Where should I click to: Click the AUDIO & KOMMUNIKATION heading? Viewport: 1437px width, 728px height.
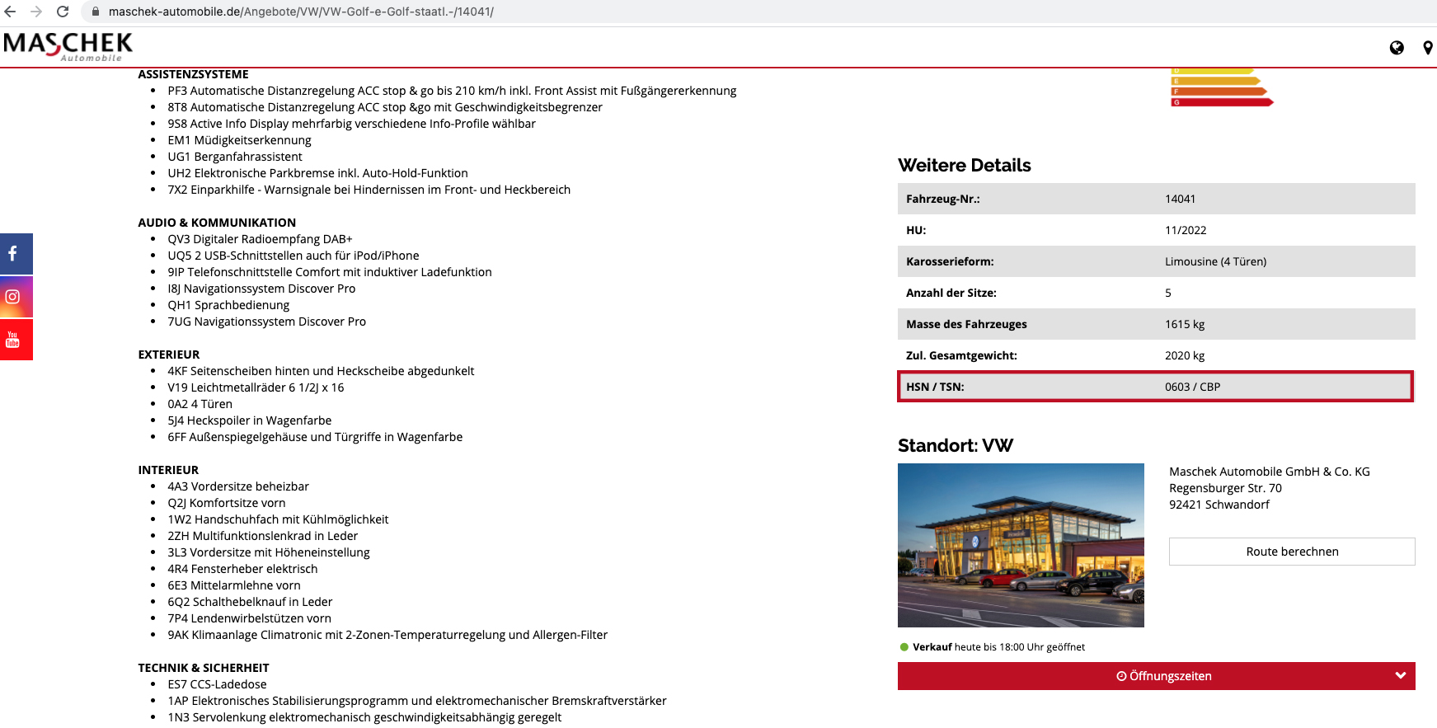pyautogui.click(x=217, y=223)
